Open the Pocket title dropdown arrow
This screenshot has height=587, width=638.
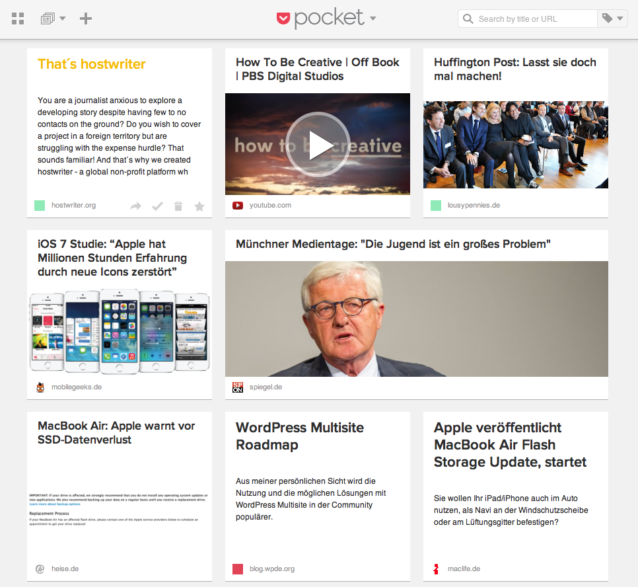[372, 19]
